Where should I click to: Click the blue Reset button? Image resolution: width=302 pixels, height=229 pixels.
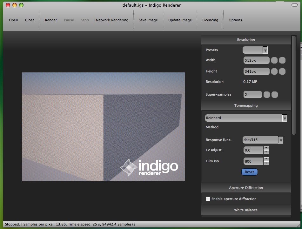coord(249,172)
